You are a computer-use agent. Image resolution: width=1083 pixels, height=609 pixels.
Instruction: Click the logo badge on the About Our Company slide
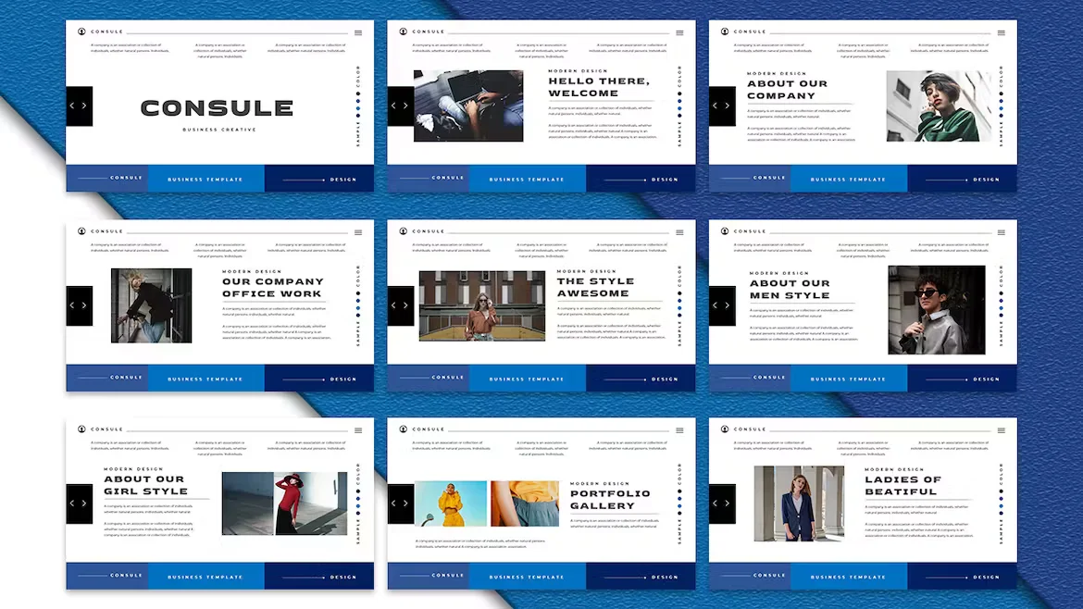pos(727,31)
